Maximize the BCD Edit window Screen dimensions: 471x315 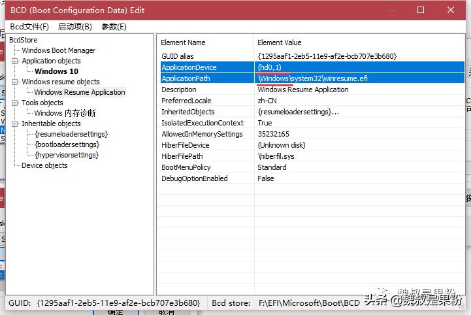tap(421, 10)
